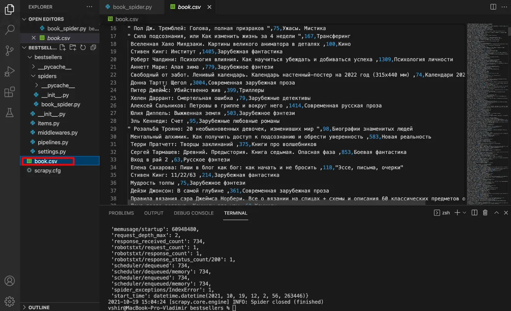
Task: Open pipelines.py in file tree
Action: click(53, 142)
